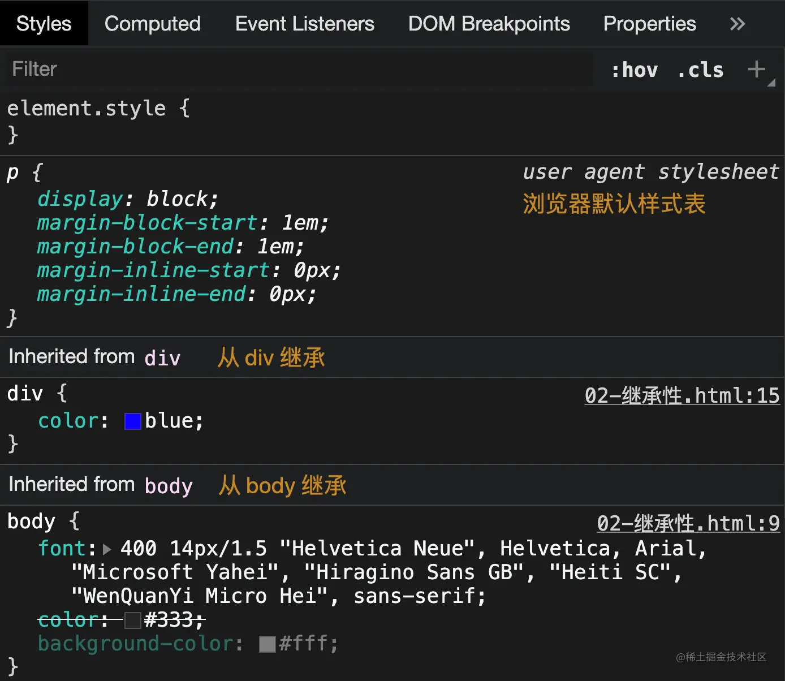785x681 pixels.
Task: Expand the font shorthand property triangle
Action: (107, 549)
